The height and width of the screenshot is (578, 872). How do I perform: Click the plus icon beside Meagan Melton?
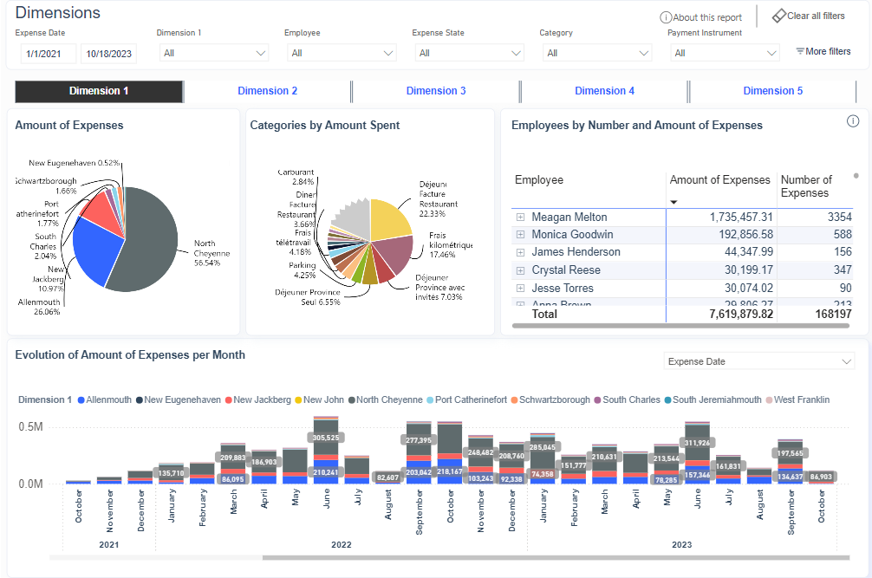coord(520,217)
